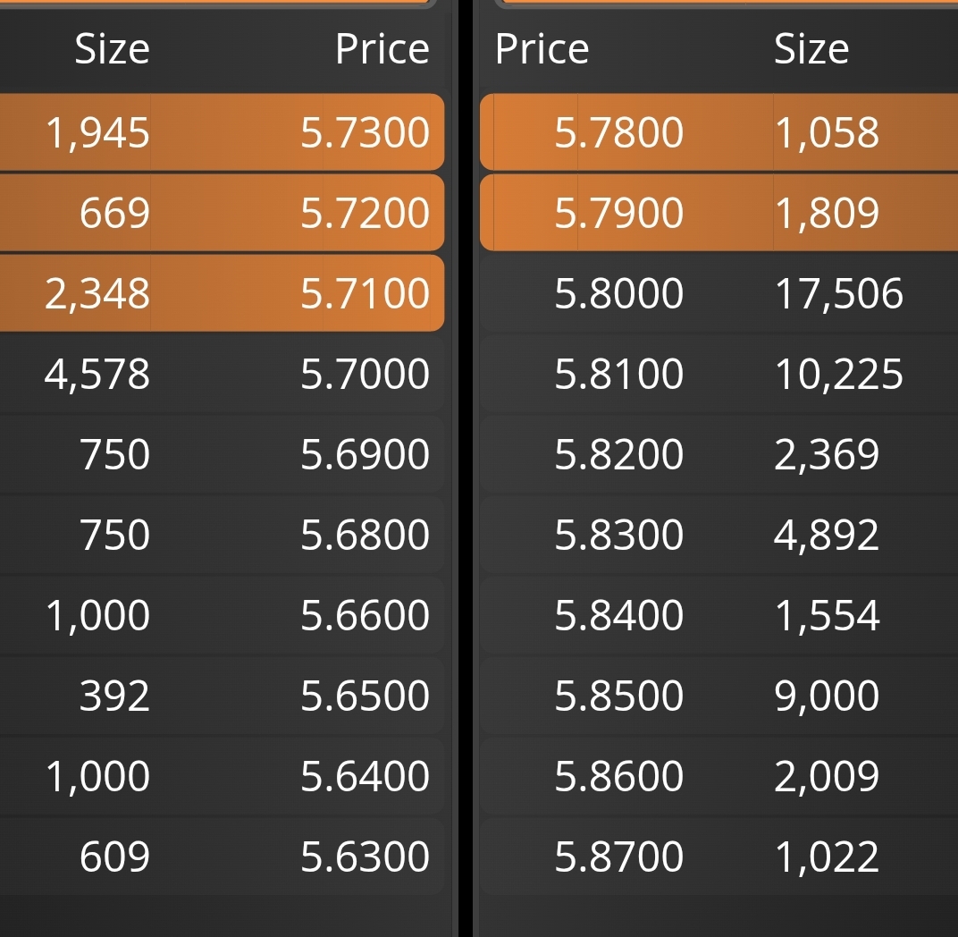Click ask price 5.8100
958x937 pixels.
[619, 374]
